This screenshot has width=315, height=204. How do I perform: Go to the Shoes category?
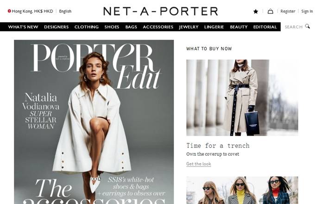(112, 27)
